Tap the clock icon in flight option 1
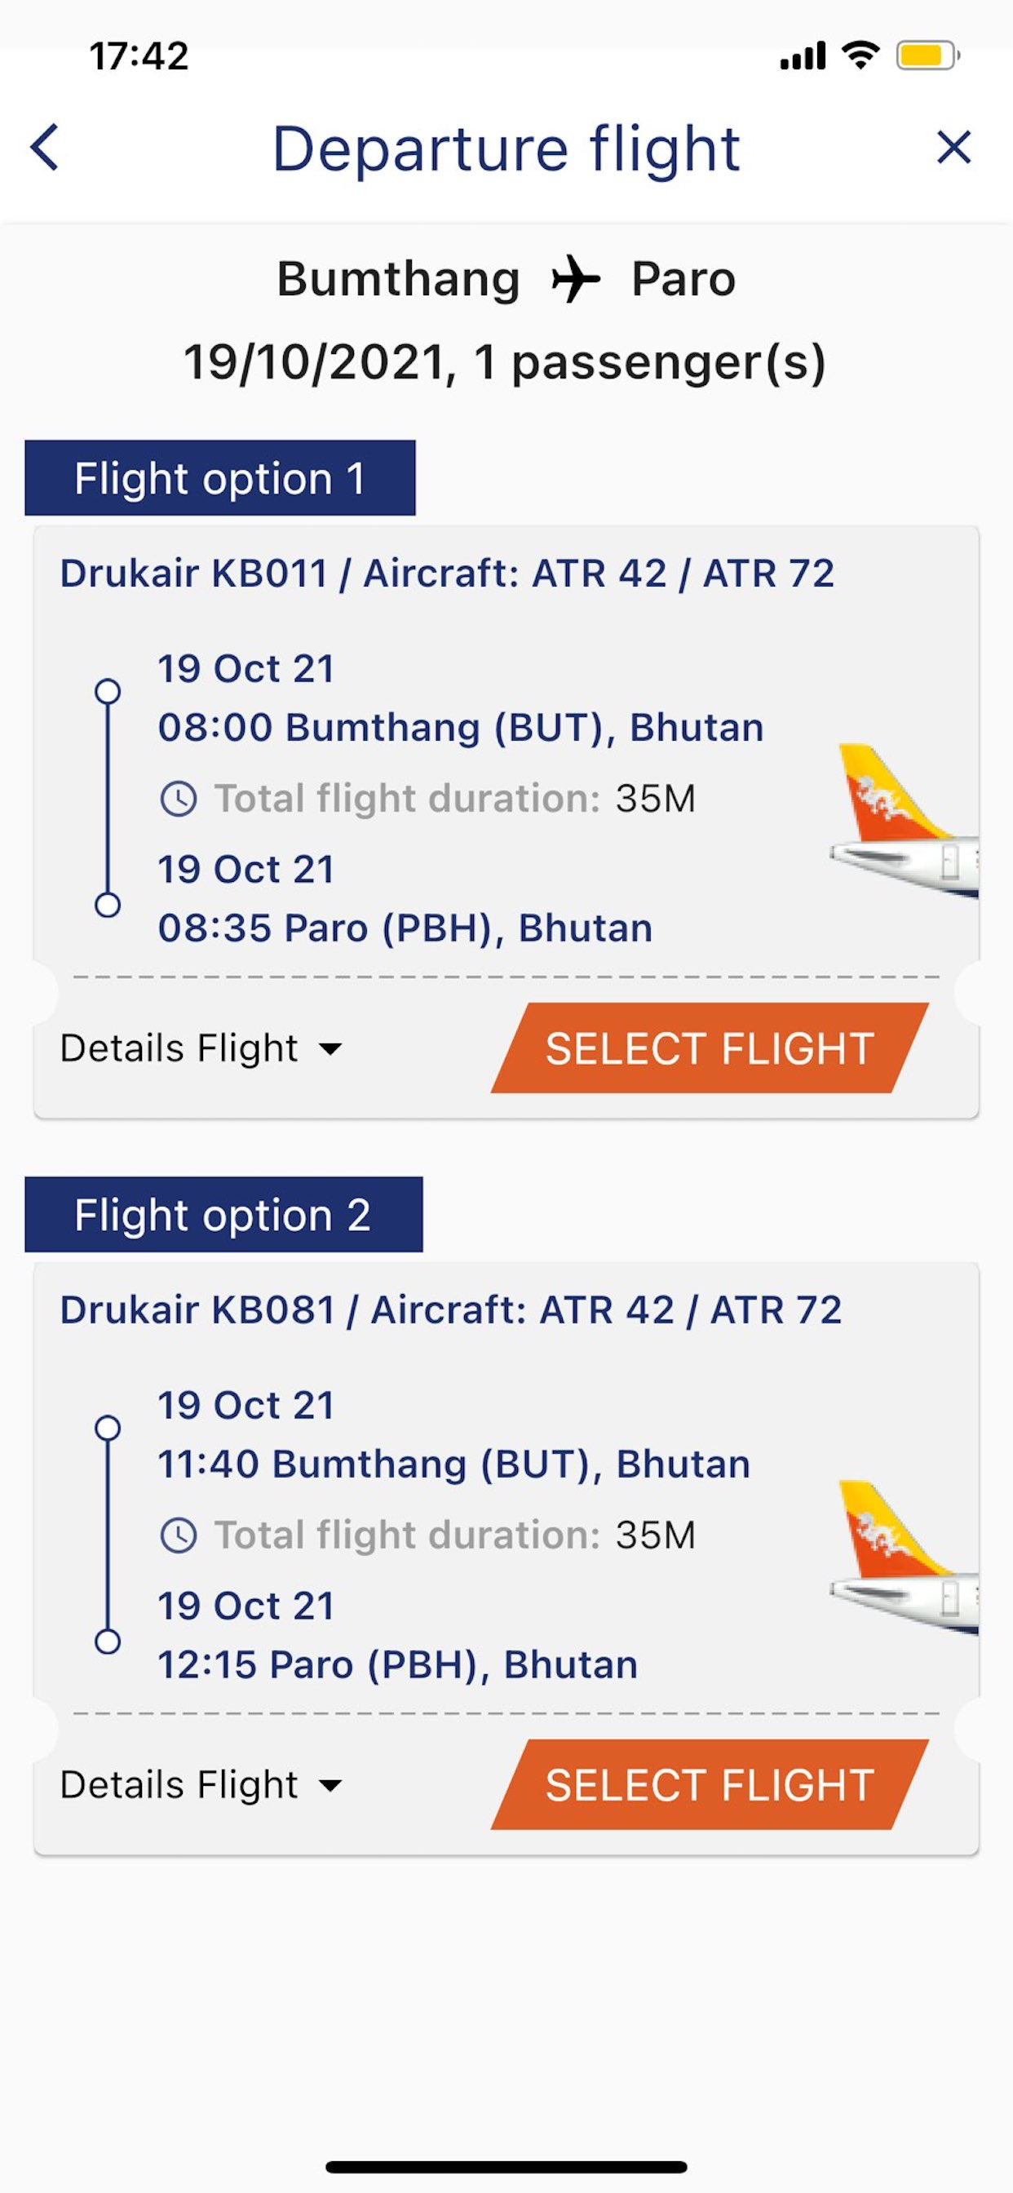Image resolution: width=1013 pixels, height=2193 pixels. coord(179,800)
